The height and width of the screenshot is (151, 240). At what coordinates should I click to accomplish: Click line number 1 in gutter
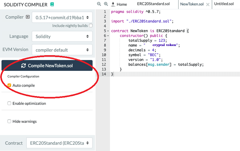(105, 12)
